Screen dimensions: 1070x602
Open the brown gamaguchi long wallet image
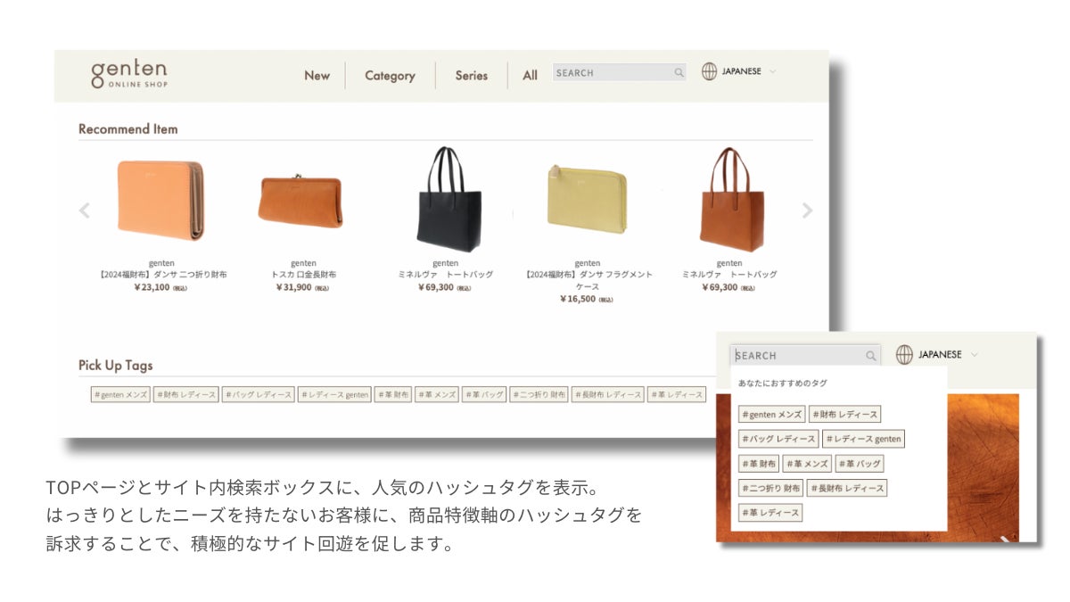[301, 202]
